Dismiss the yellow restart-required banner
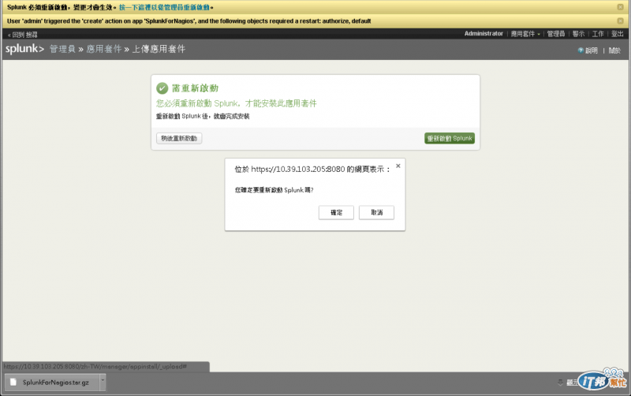 click(x=620, y=7)
